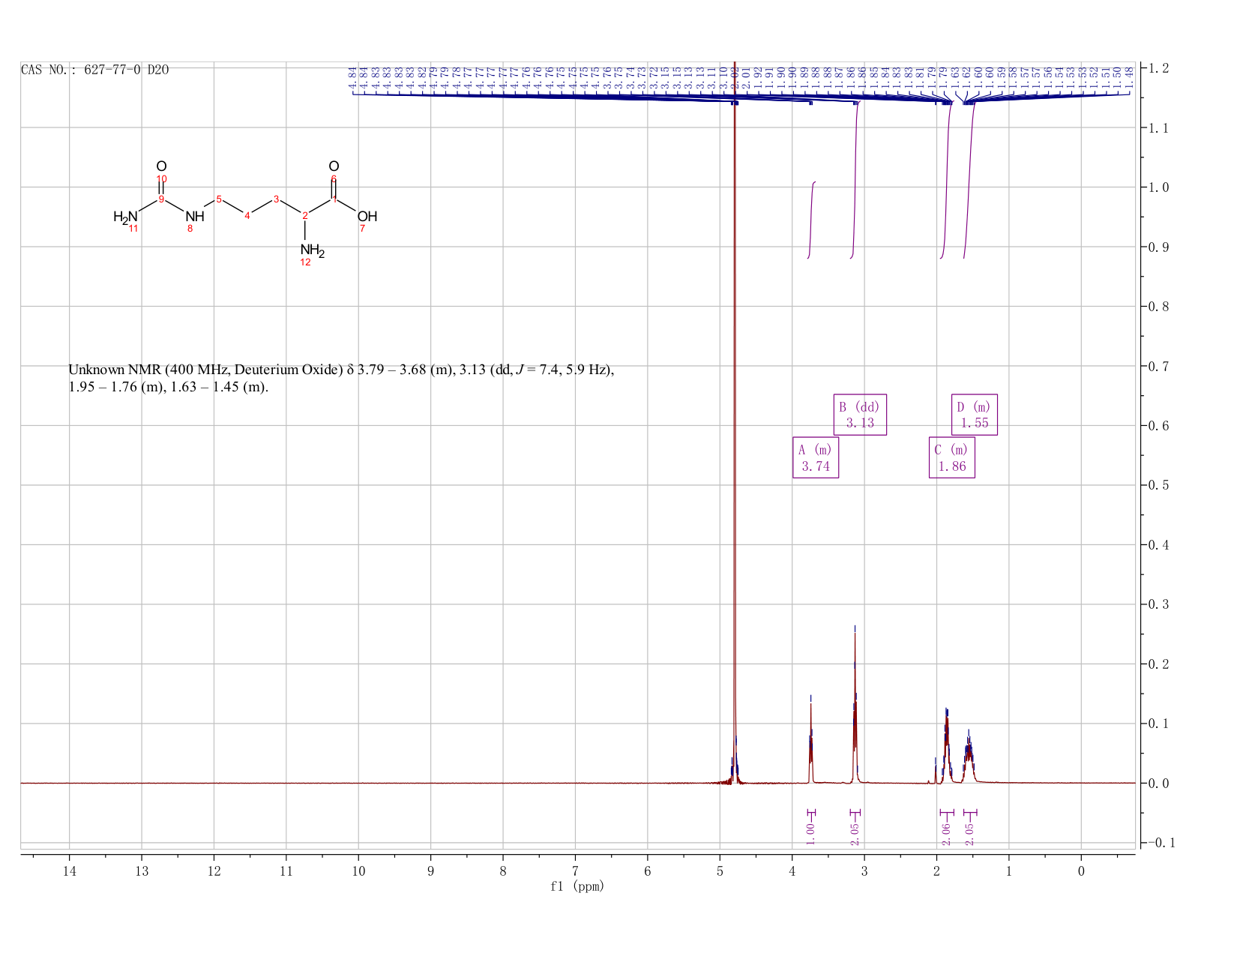The image size is (1237, 956).
Task: Click the y-axis tick label 0.5
Action: 1158,485
